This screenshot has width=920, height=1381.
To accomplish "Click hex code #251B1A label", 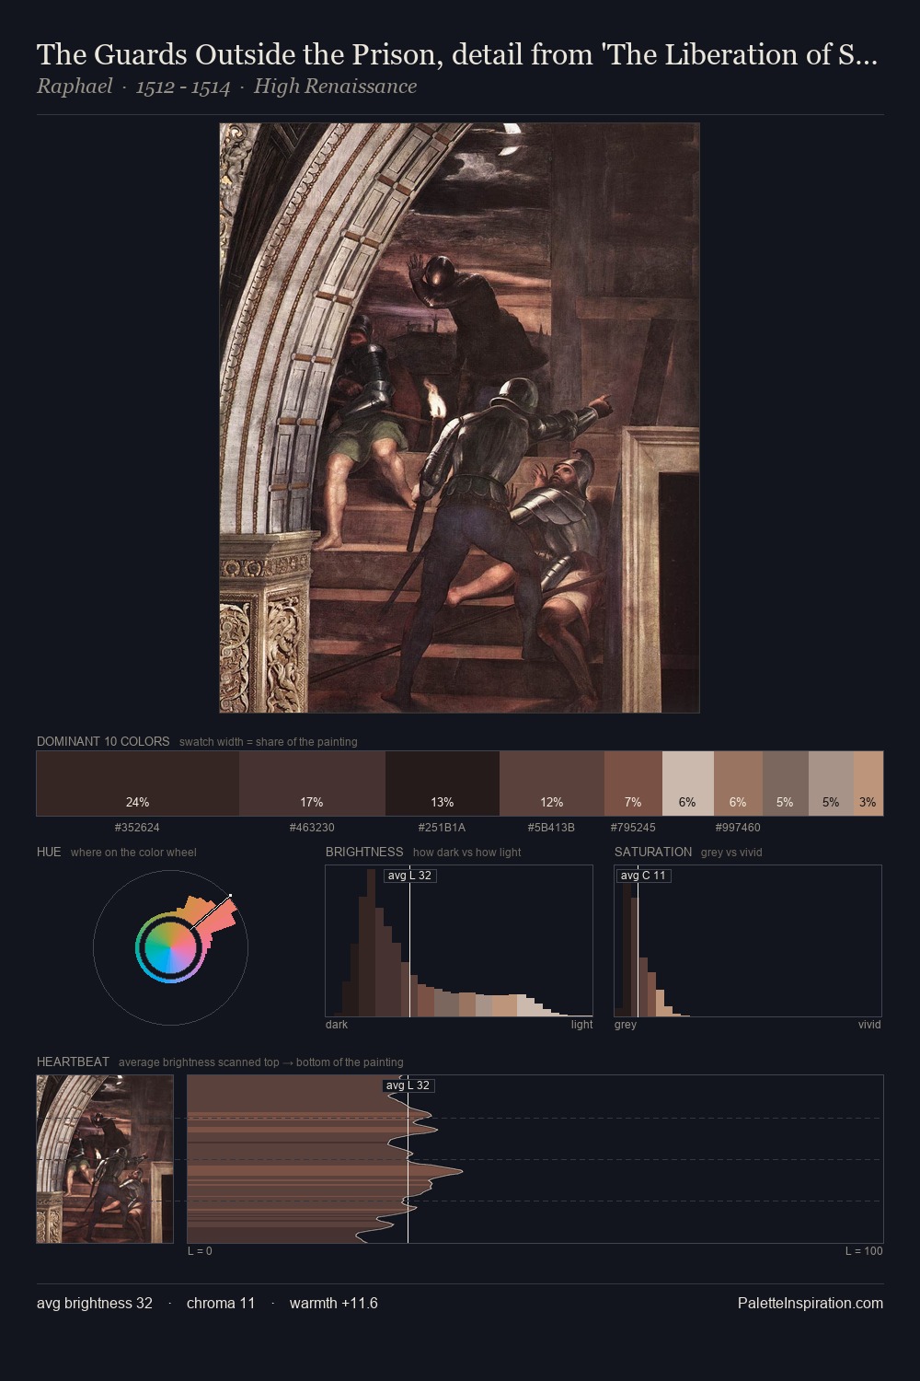I will (x=442, y=828).
